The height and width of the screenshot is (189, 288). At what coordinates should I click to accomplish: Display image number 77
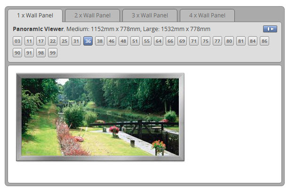tap(217, 41)
